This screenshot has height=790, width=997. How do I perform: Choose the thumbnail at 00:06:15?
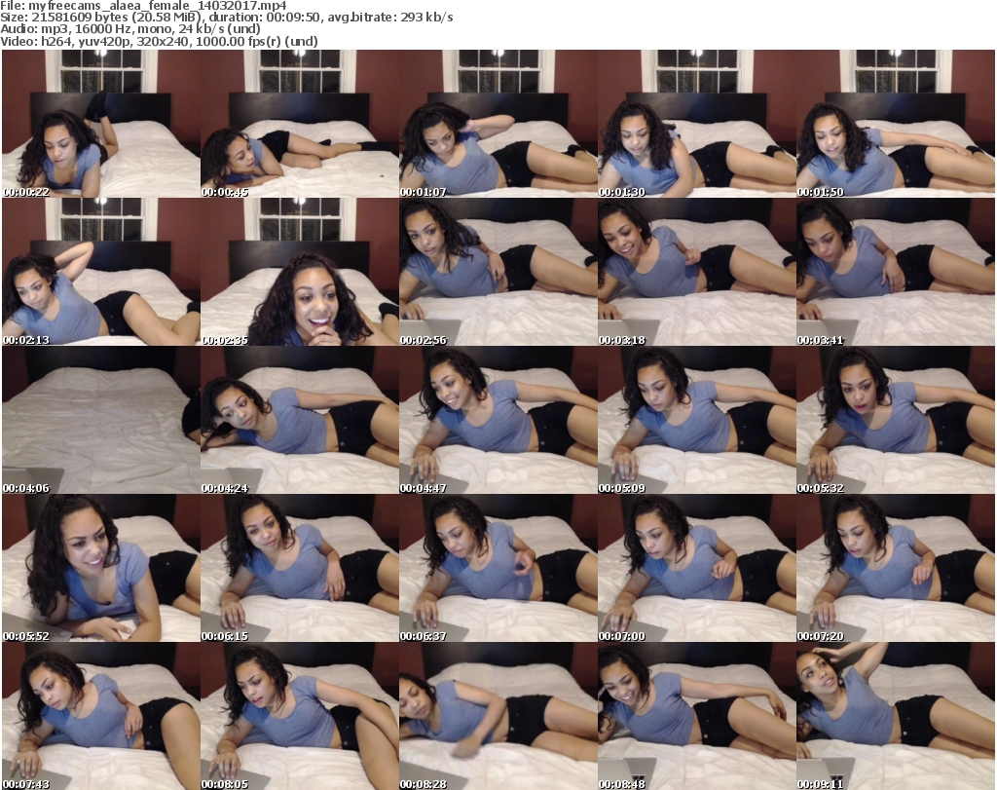click(300, 568)
